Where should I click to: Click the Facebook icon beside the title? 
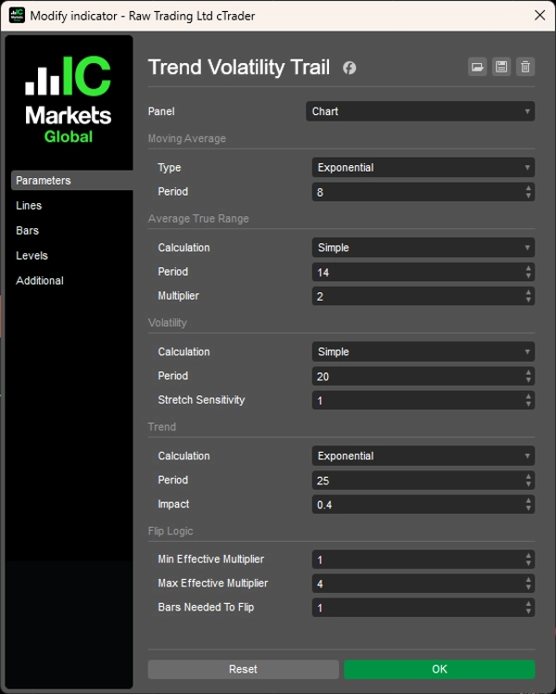pyautogui.click(x=349, y=68)
